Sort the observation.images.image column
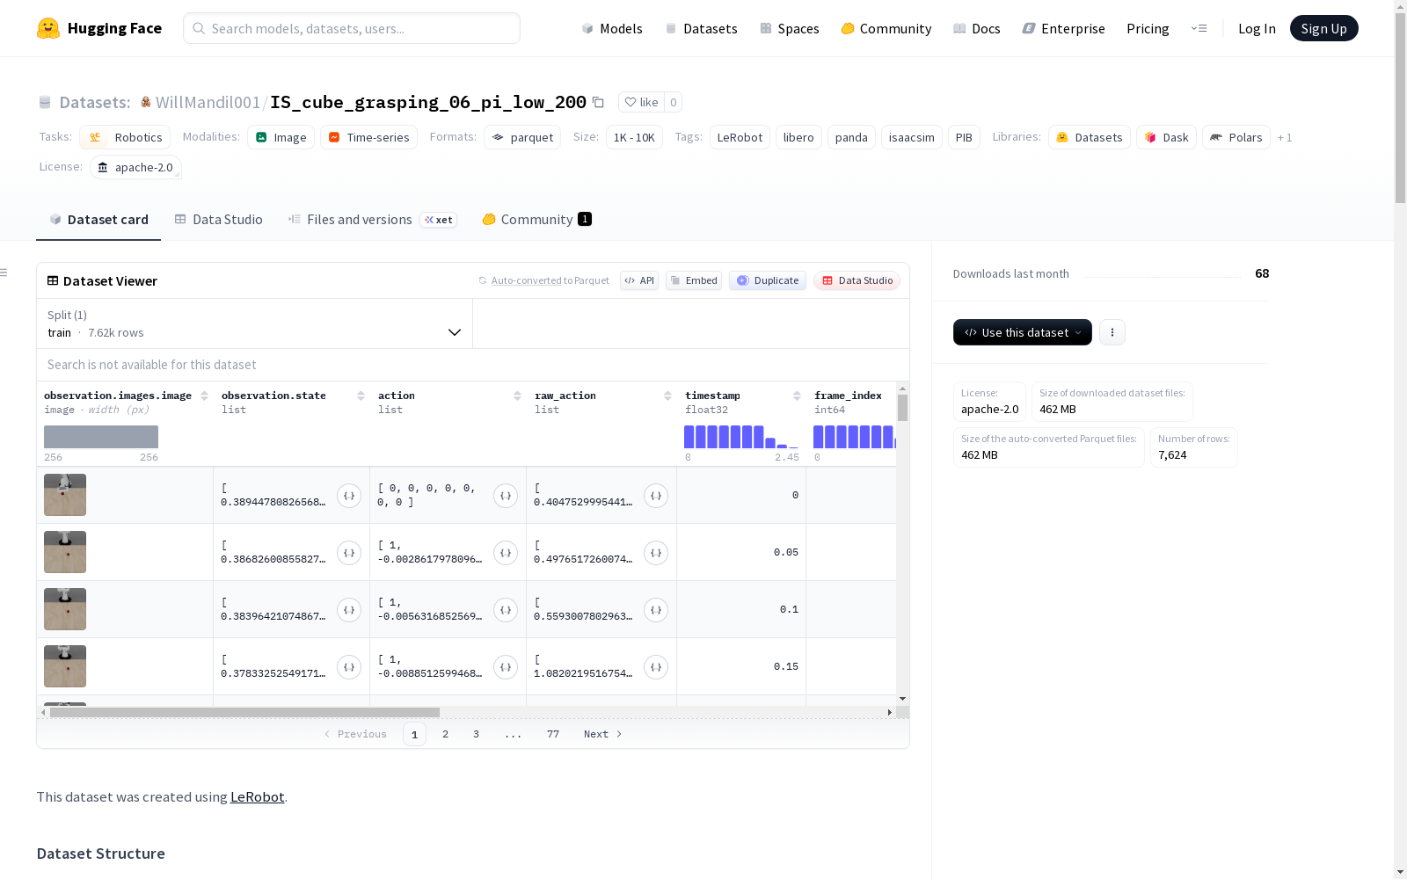The image size is (1407, 879). (205, 396)
